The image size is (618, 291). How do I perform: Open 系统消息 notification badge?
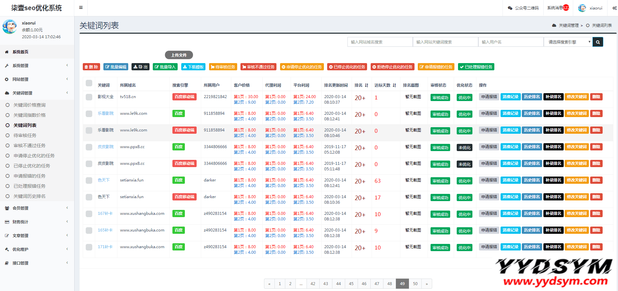point(566,8)
